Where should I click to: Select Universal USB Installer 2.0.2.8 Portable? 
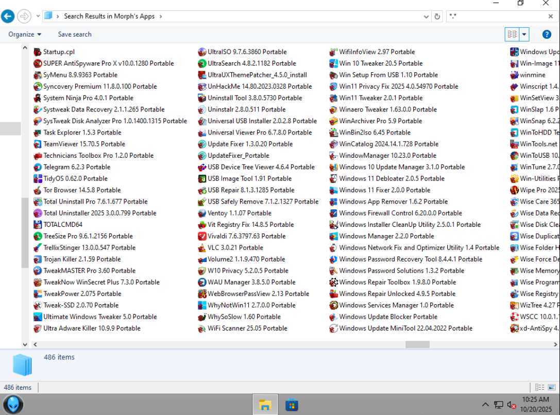tap(257, 121)
